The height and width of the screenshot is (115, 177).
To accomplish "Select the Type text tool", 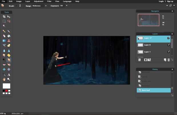I will [9, 75].
